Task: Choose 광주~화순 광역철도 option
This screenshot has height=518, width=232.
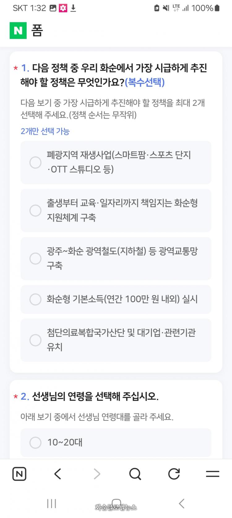Action: 36,259
